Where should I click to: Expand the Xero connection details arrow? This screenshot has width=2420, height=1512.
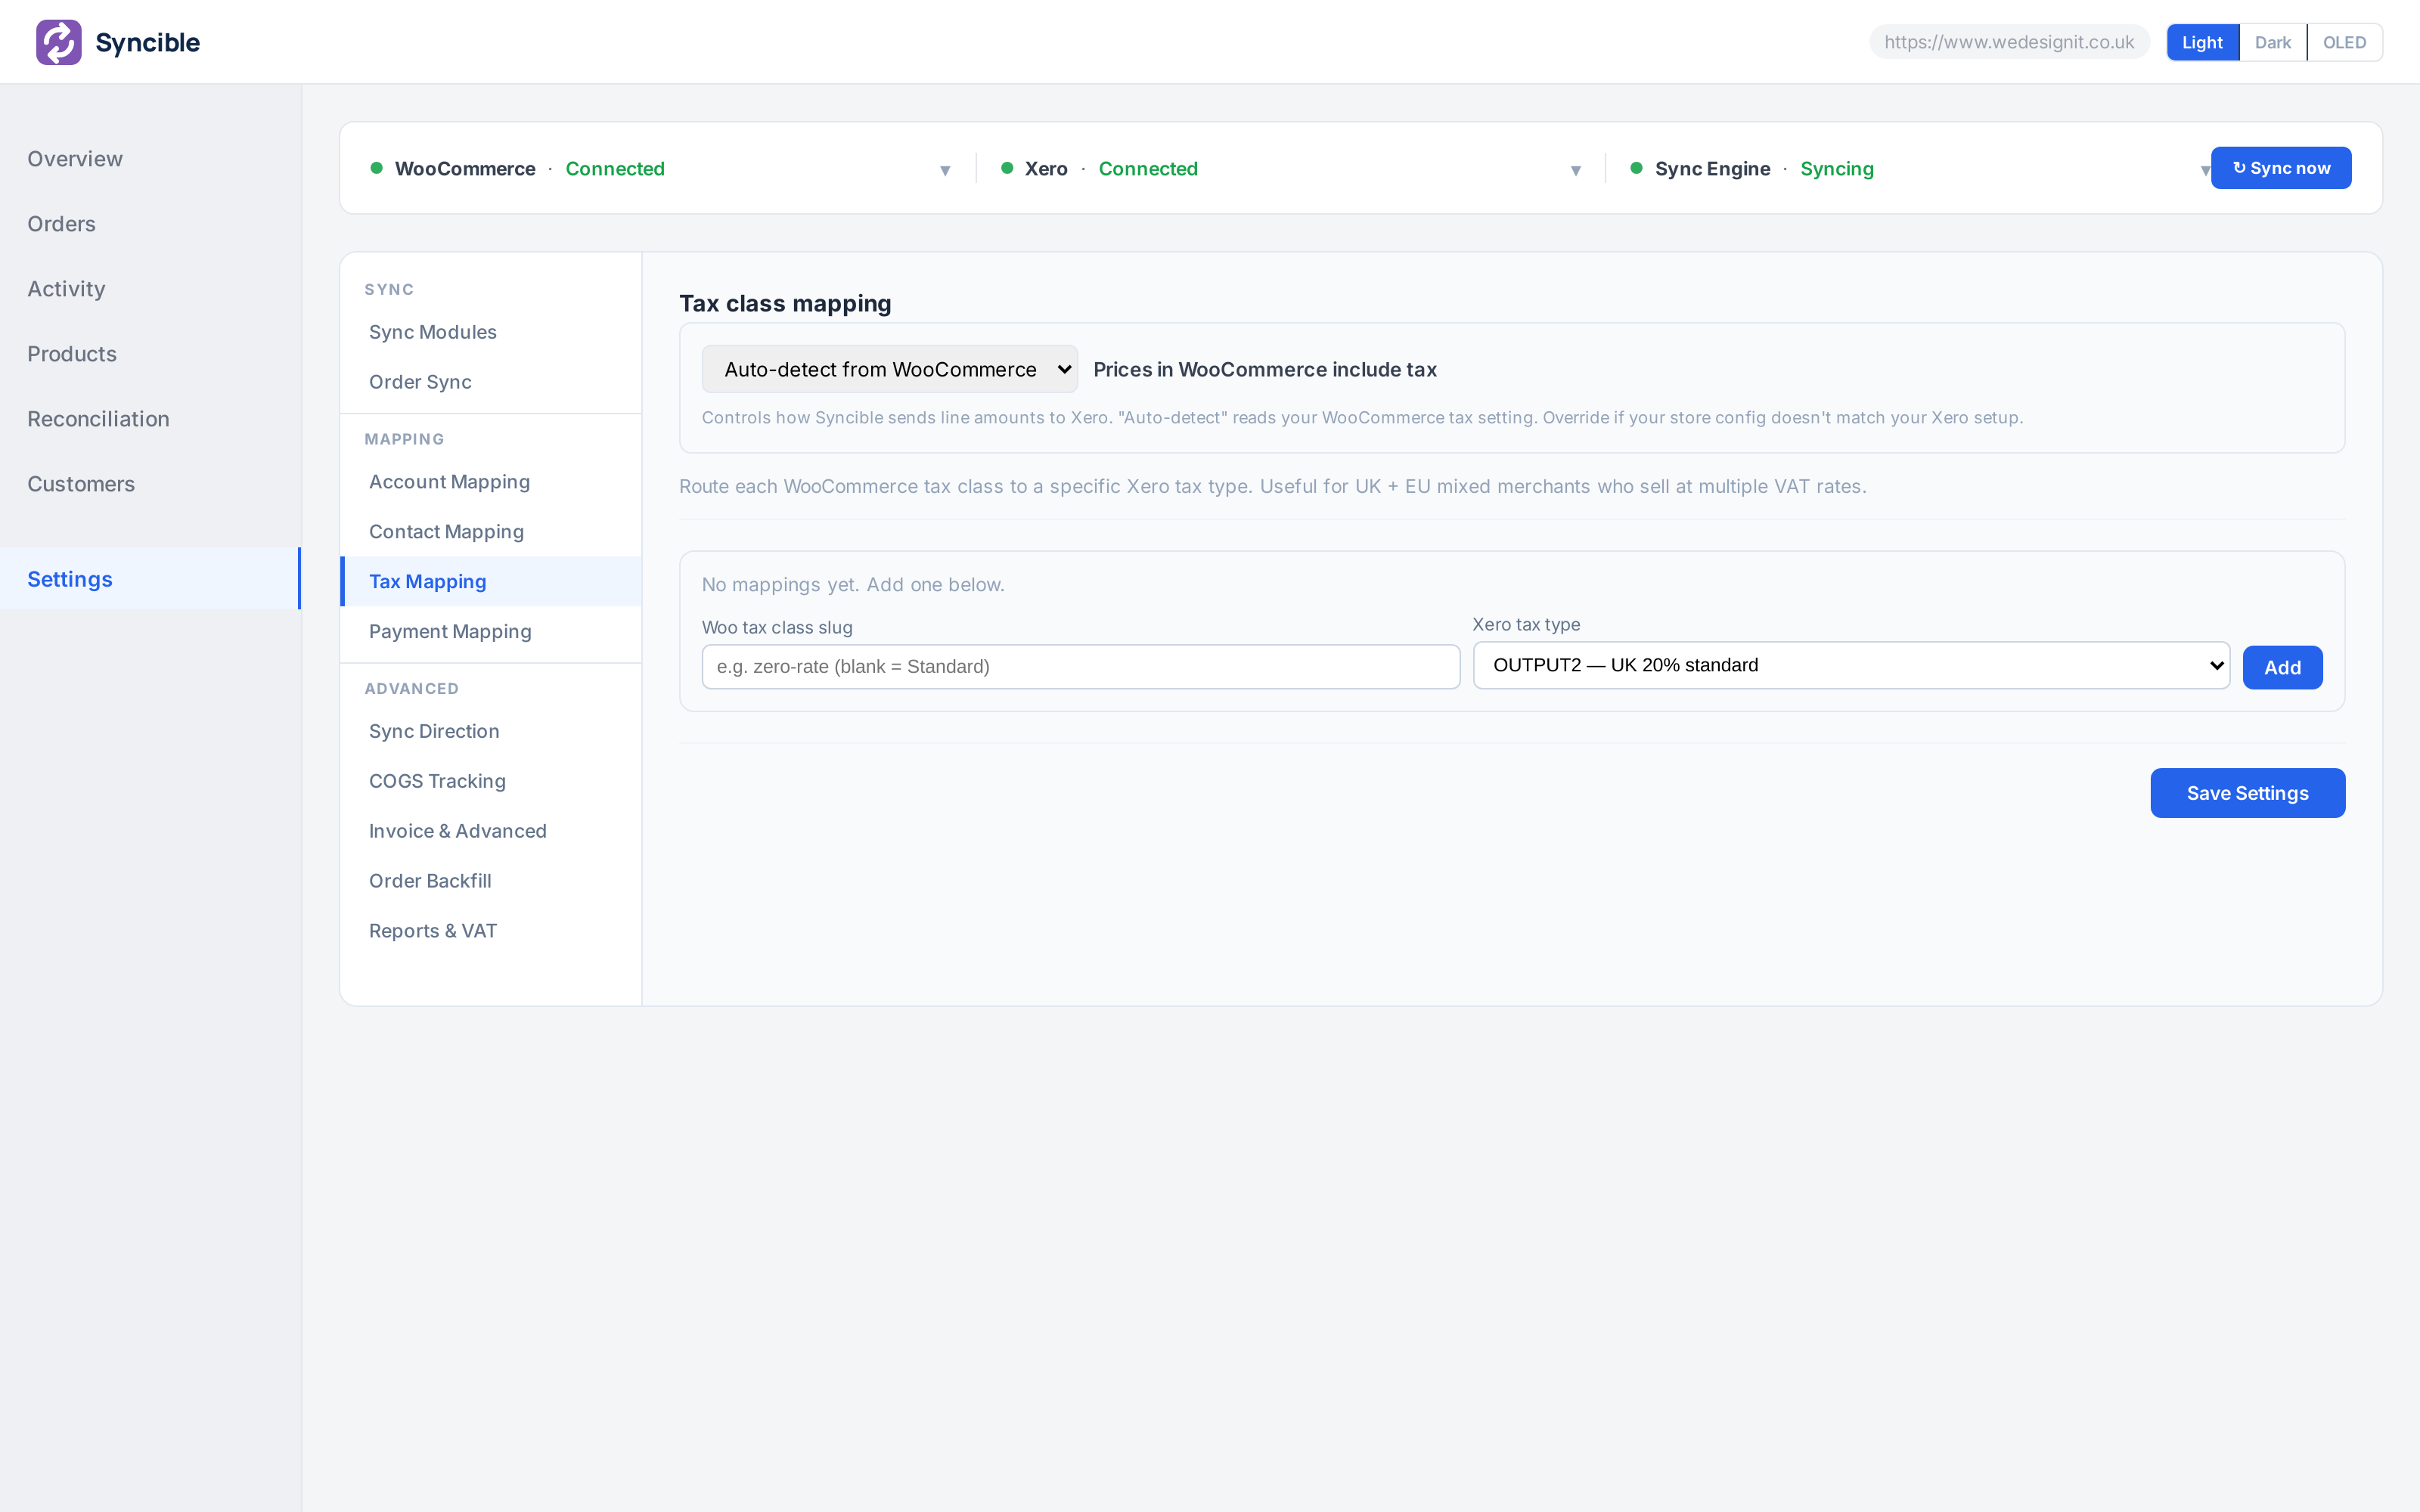coord(1575,170)
